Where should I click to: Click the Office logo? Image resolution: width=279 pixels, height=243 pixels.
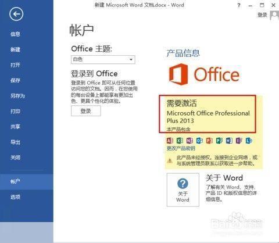tap(204, 74)
